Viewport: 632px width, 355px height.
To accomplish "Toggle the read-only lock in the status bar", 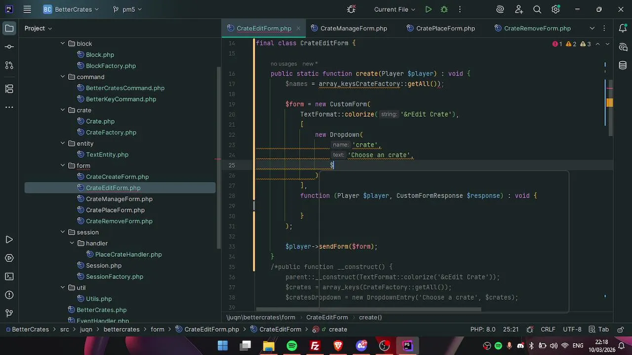I will [620, 329].
